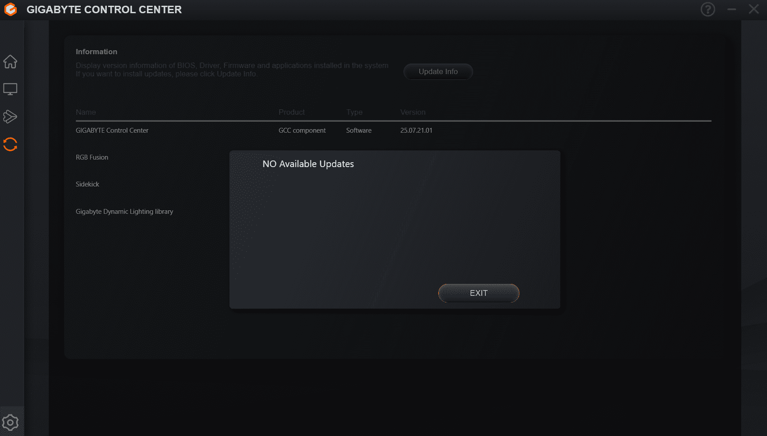Screen dimensions: 767x436
Task: Click the GIGABYTE logo icon
Action: 11,9
